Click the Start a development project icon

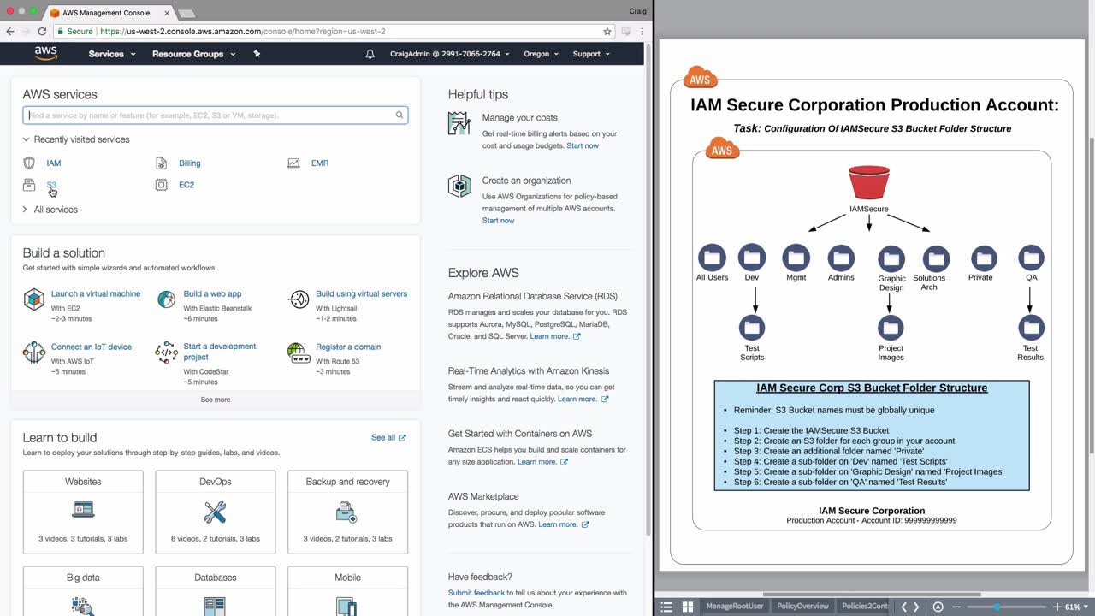tap(166, 352)
